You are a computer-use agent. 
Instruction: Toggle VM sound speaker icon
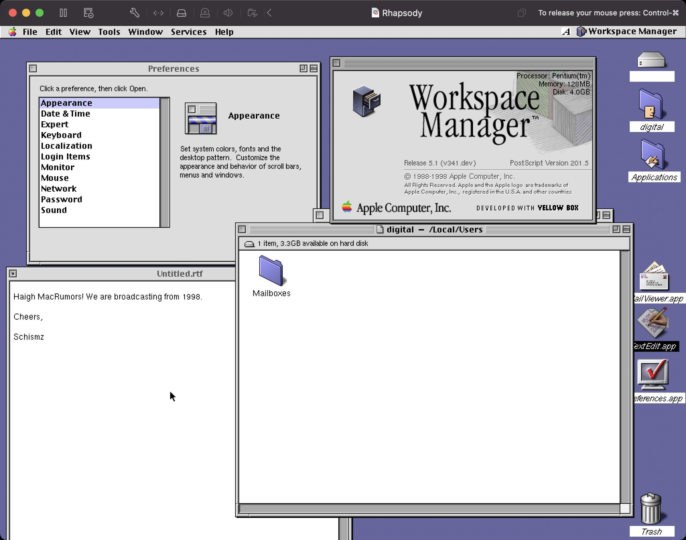point(228,13)
